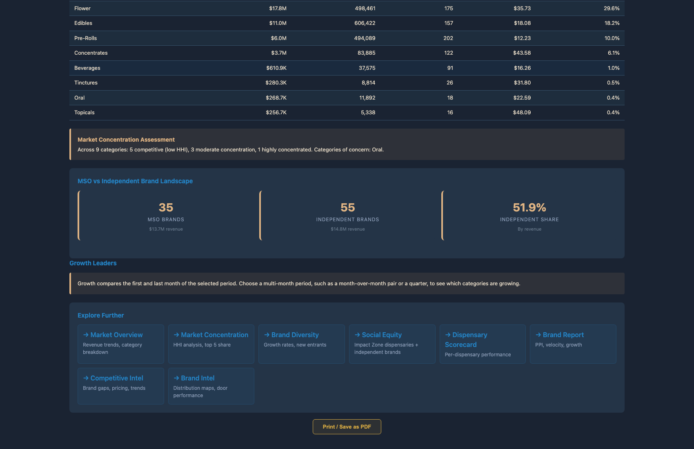
Task: Open the Dispensary Scorecard link card
Action: 483,344
